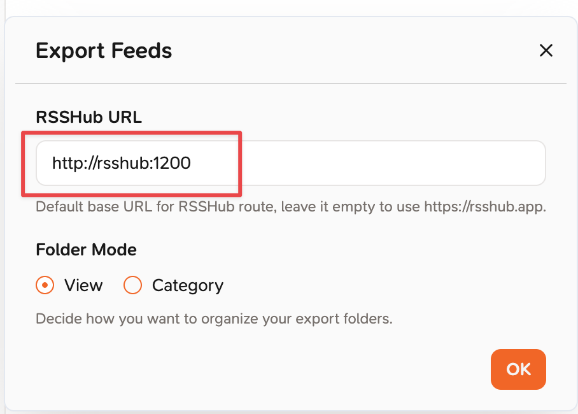The height and width of the screenshot is (414, 578).
Task: Click empty right area of URL field
Action: [x=391, y=162]
